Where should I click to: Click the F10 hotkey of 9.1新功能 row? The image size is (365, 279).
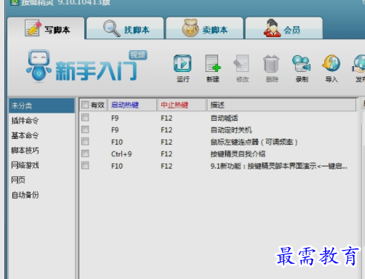point(117,166)
